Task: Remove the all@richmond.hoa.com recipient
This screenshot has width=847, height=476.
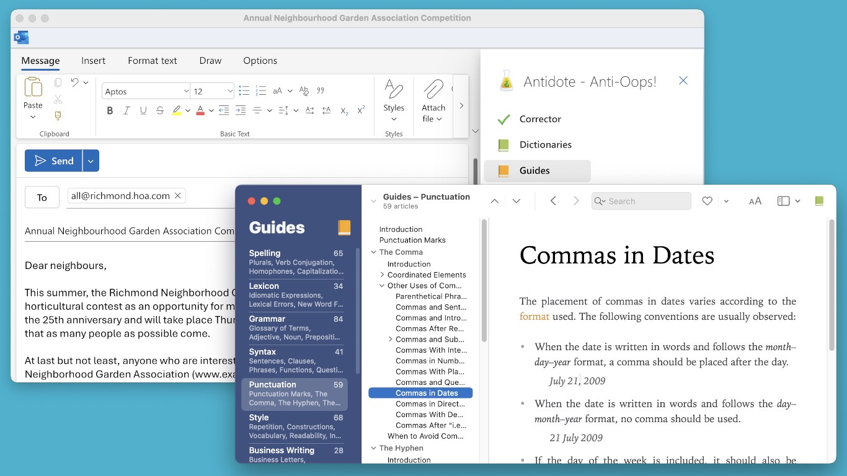Action: (177, 196)
